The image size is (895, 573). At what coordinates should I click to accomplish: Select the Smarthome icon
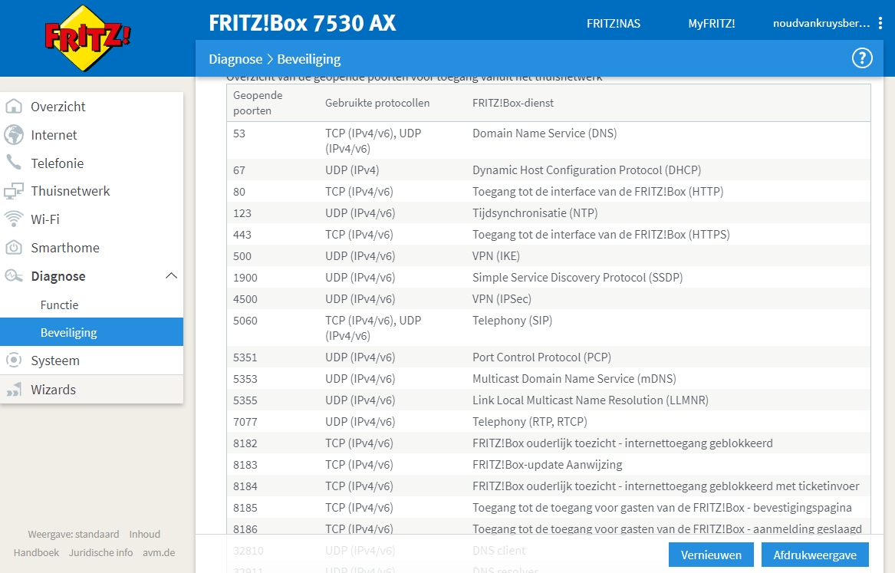coord(13,247)
